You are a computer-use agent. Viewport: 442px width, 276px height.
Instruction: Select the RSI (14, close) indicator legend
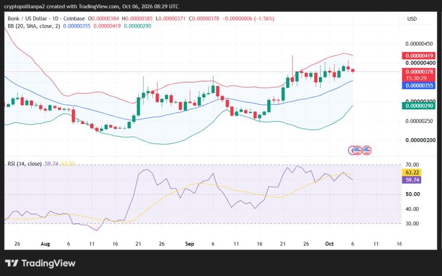(25, 164)
